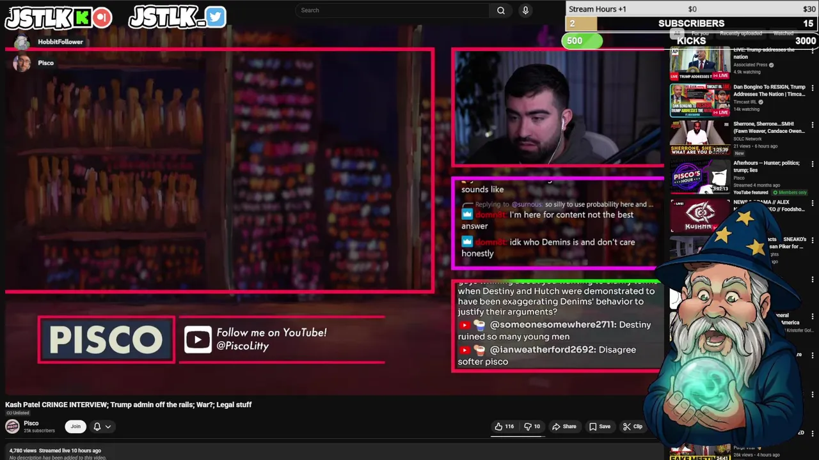Open Sherrone SMH video thumbnail
This screenshot has width=819, height=460.
point(700,138)
